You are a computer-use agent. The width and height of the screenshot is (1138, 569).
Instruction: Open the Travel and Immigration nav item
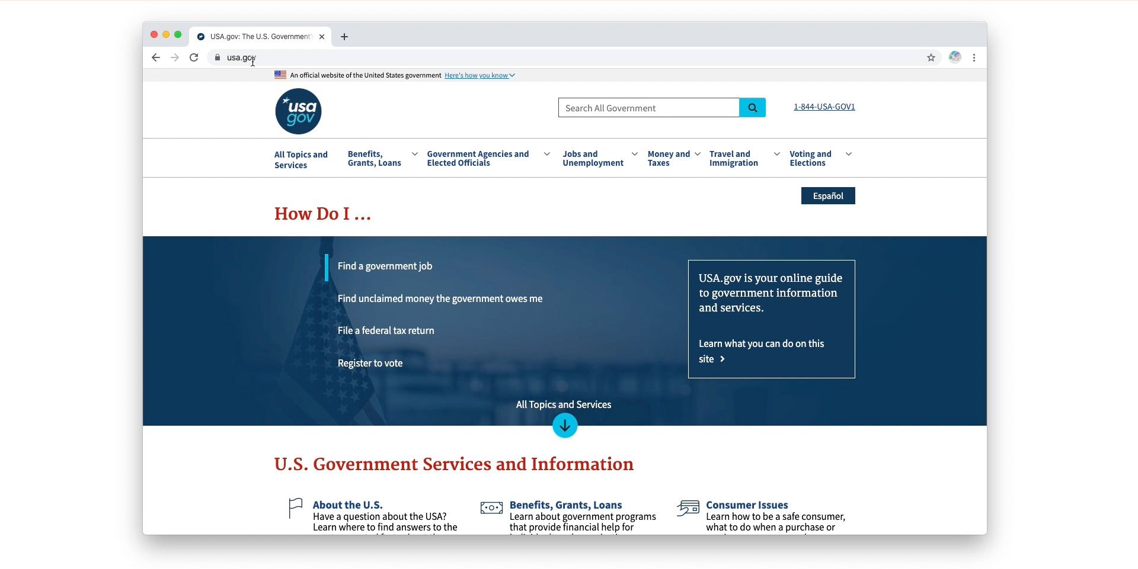point(734,159)
